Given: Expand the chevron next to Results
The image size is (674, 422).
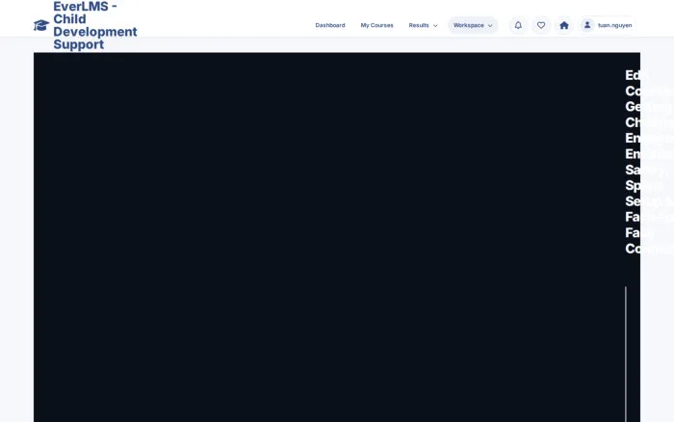Looking at the screenshot, I should [435, 26].
